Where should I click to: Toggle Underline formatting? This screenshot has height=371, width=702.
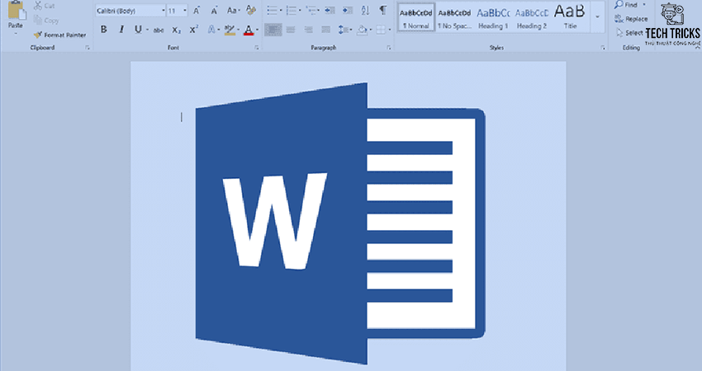(x=138, y=30)
